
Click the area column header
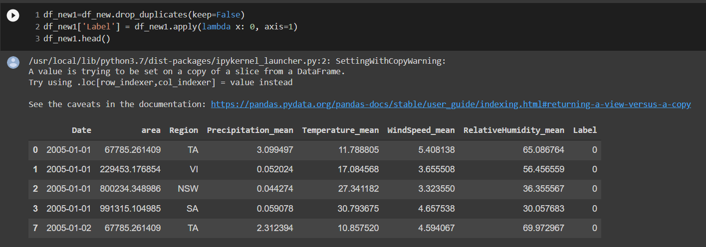click(x=151, y=130)
